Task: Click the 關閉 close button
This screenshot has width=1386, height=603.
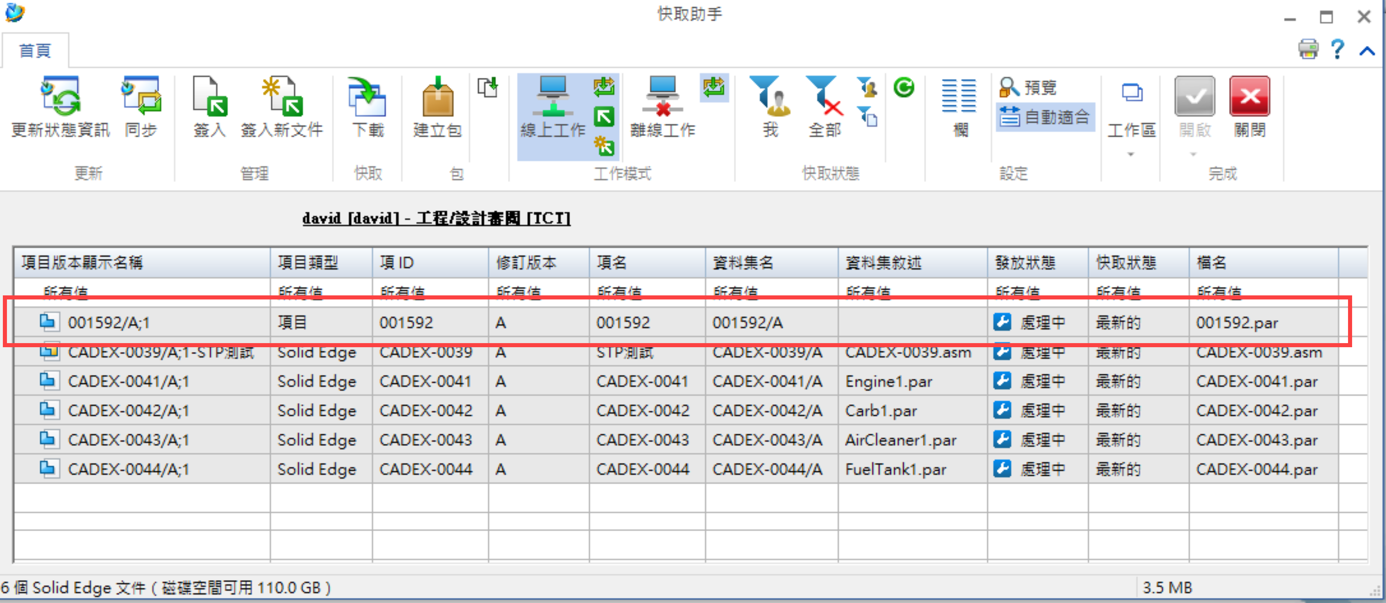Action: (1249, 107)
